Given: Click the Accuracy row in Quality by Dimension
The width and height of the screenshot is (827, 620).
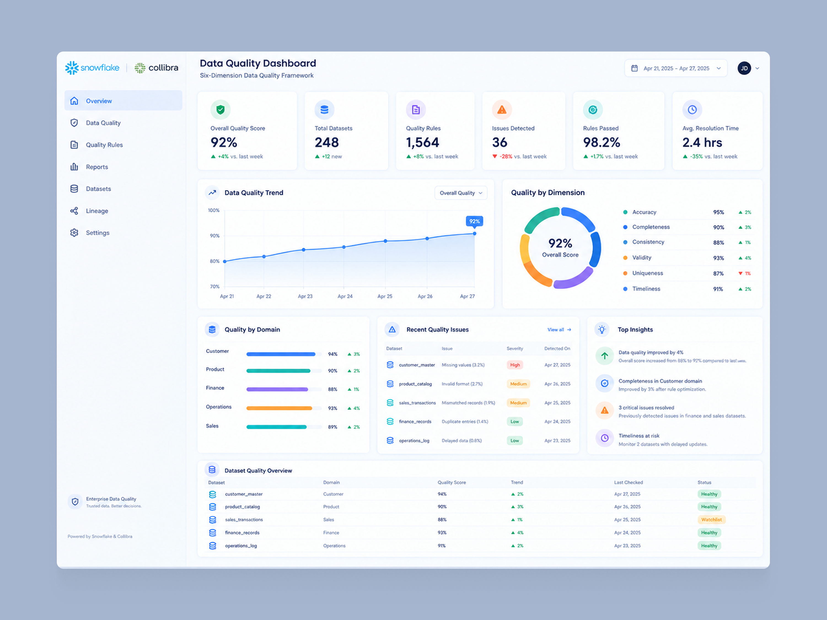Looking at the screenshot, I should pos(687,212).
